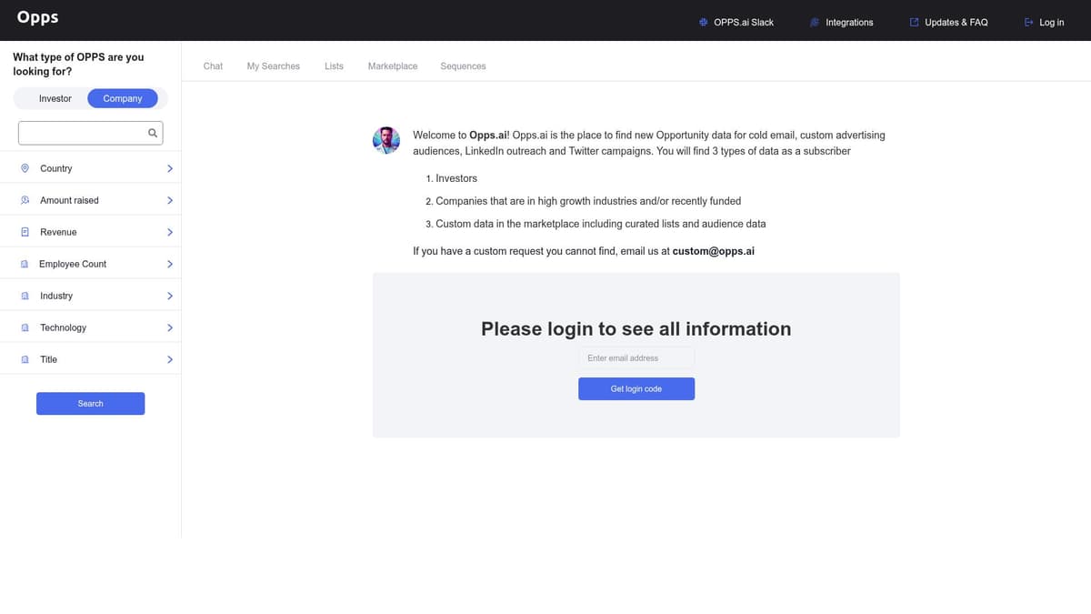
Task: Click the Log in arrow icon
Action: tap(1029, 22)
